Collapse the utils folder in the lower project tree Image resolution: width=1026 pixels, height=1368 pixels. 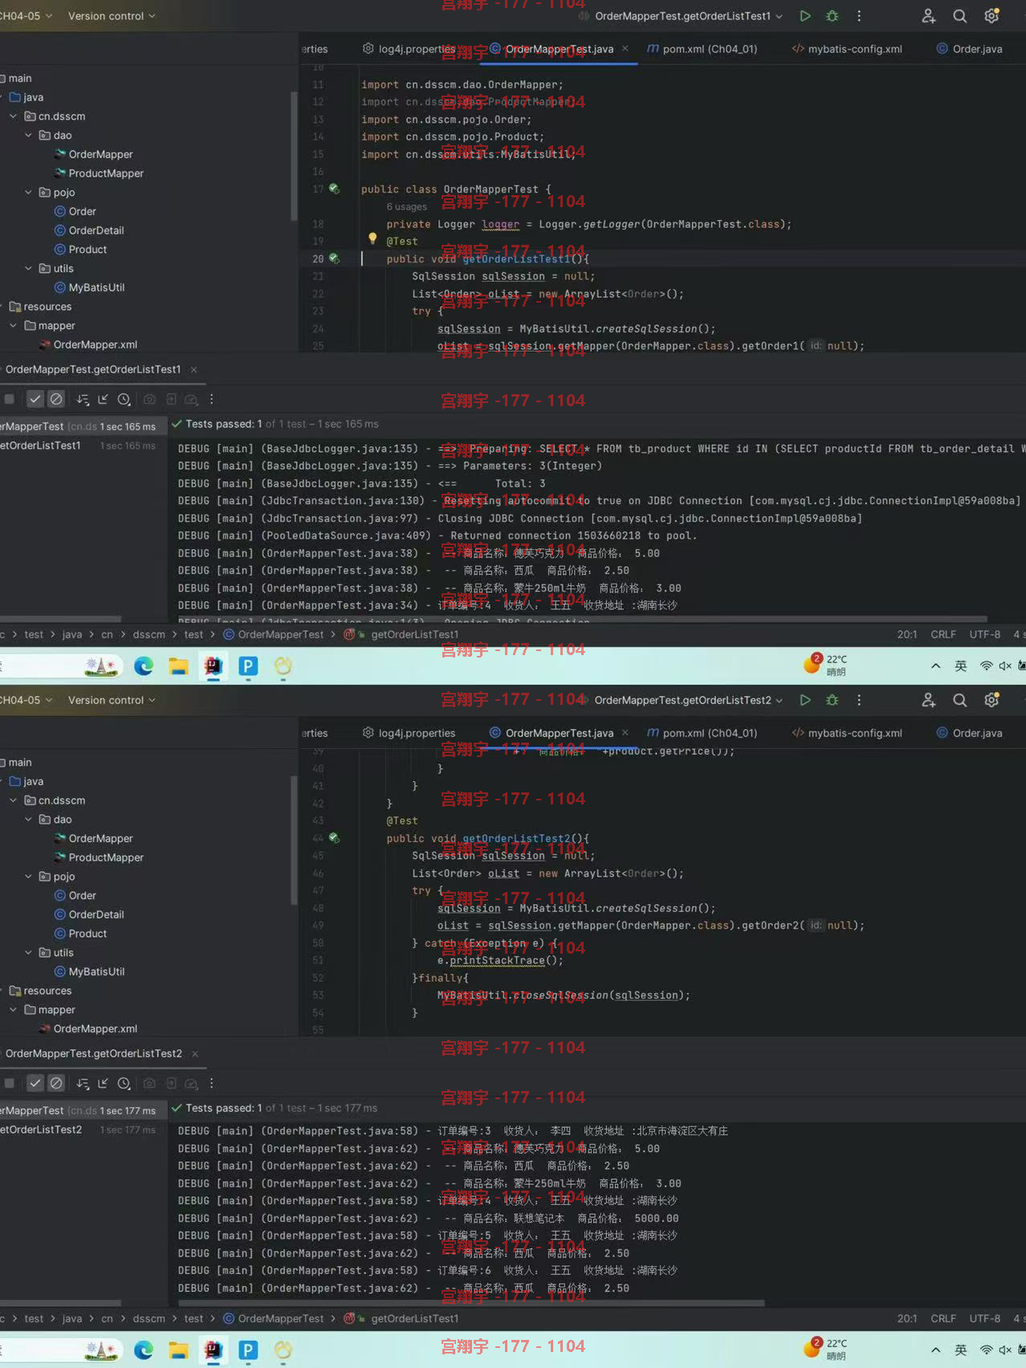pyautogui.click(x=28, y=953)
